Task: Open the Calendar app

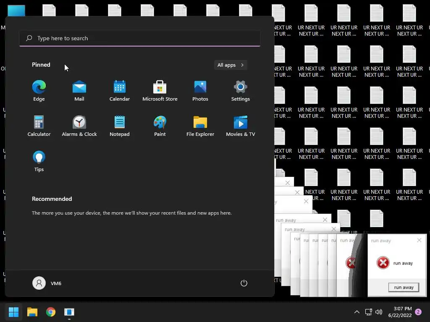Action: (120, 91)
